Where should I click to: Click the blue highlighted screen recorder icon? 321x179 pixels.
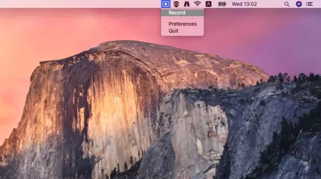(166, 4)
